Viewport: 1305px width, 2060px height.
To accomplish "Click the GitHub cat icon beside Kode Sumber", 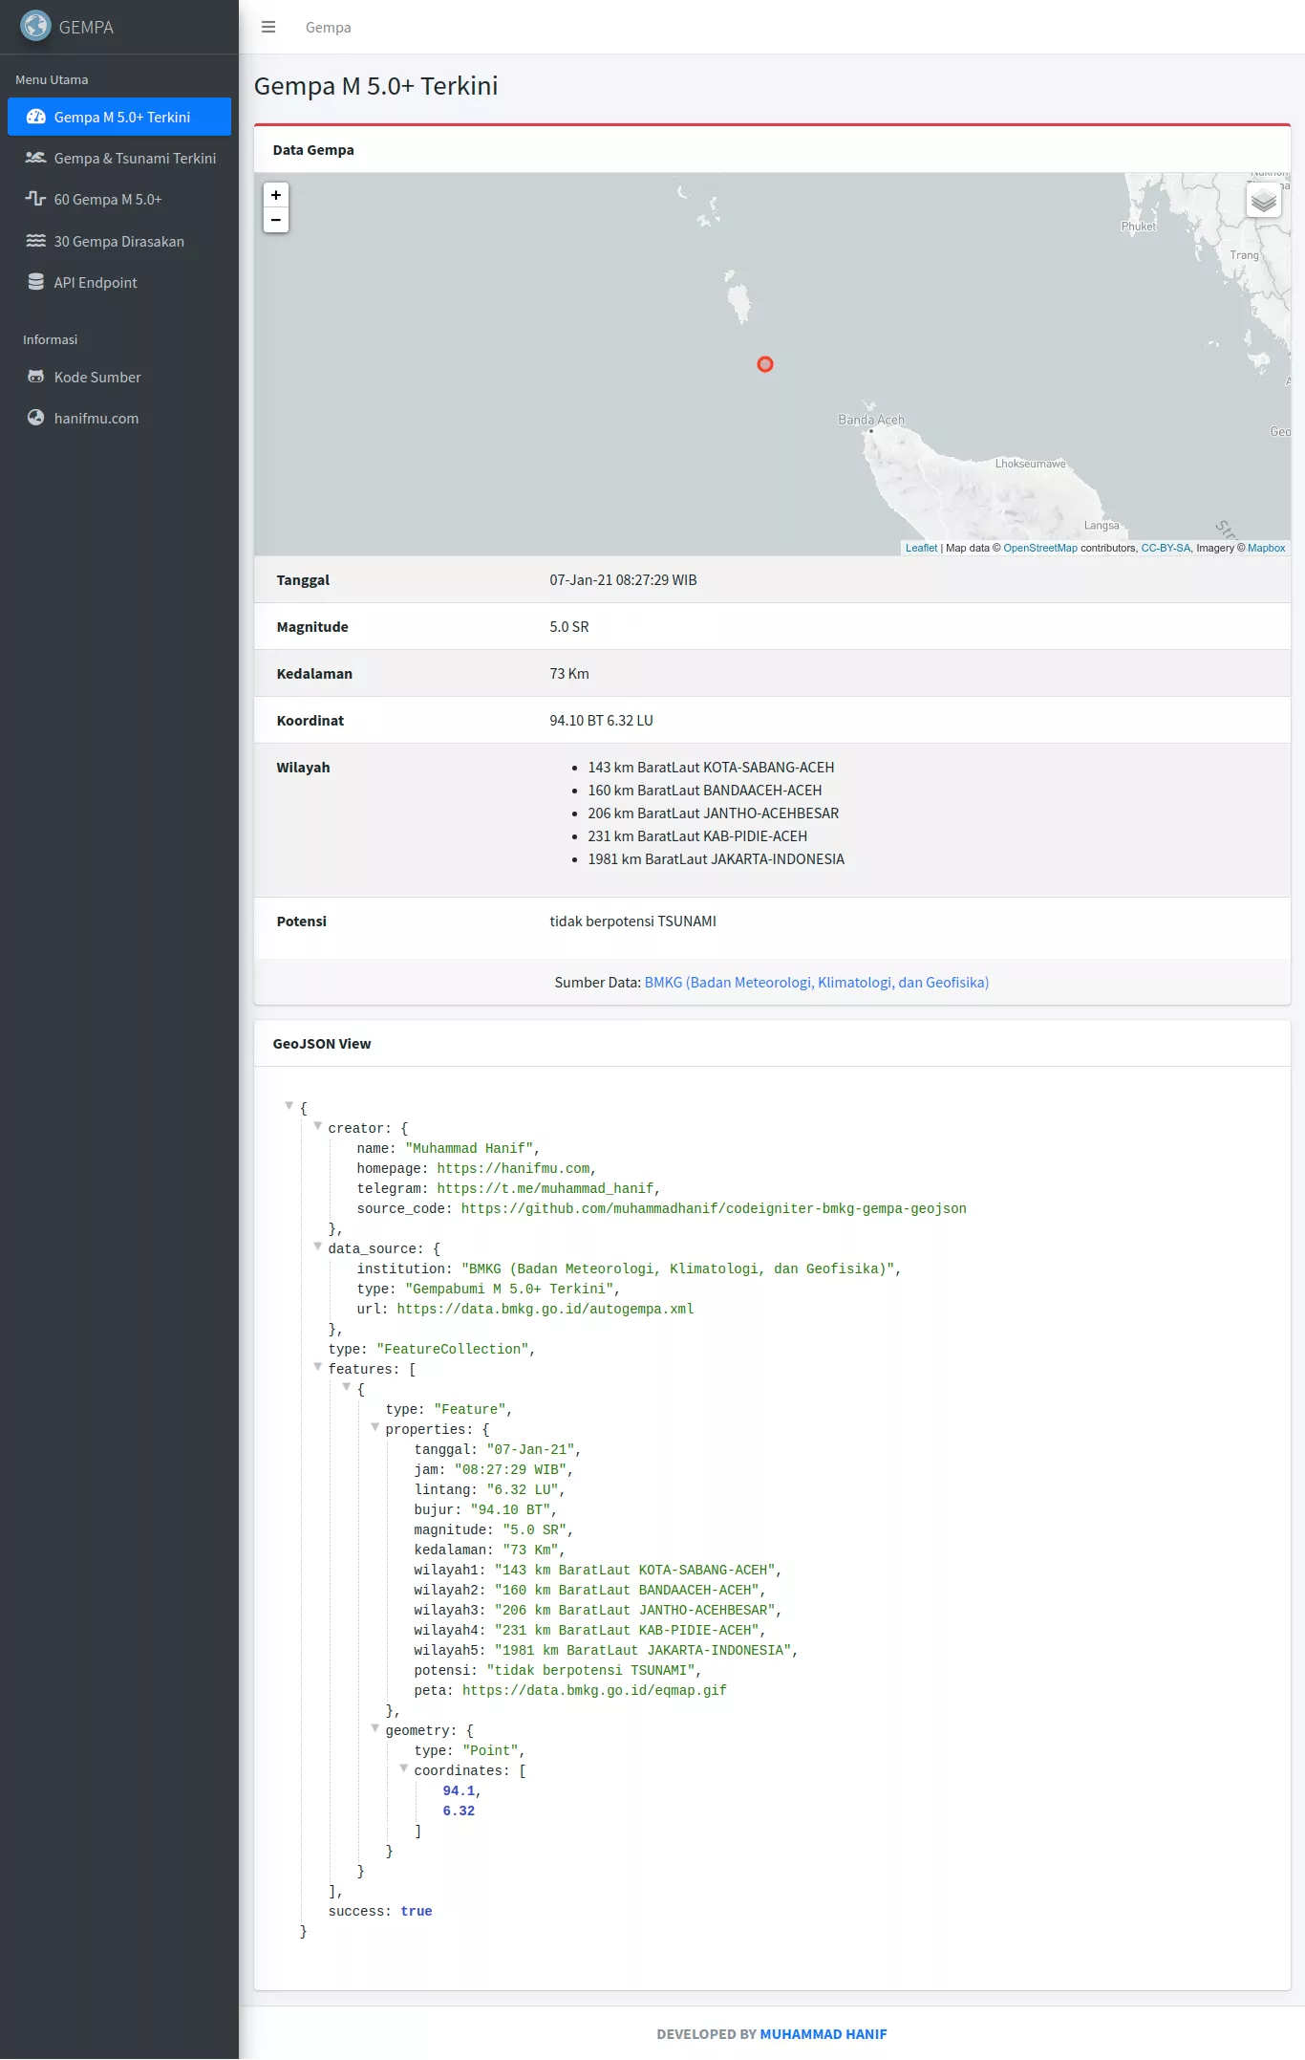I will coord(36,377).
